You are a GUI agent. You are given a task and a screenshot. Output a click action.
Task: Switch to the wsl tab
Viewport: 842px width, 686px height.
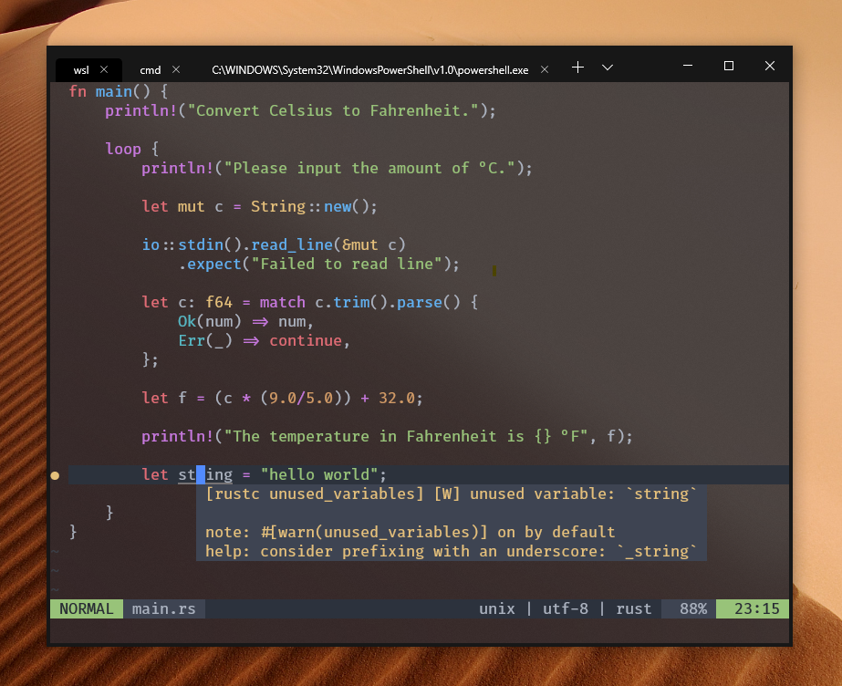[x=81, y=69]
